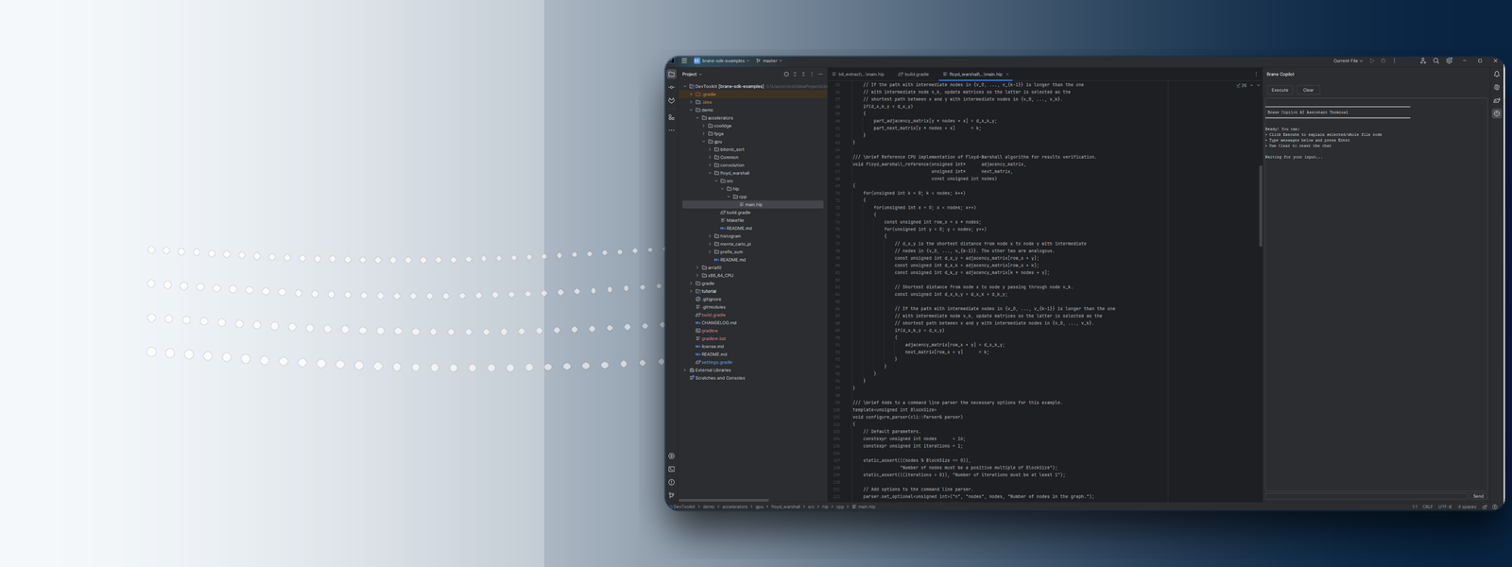This screenshot has width=1512, height=567.
Task: Switch to the build.gradle editor tab
Action: coord(915,74)
